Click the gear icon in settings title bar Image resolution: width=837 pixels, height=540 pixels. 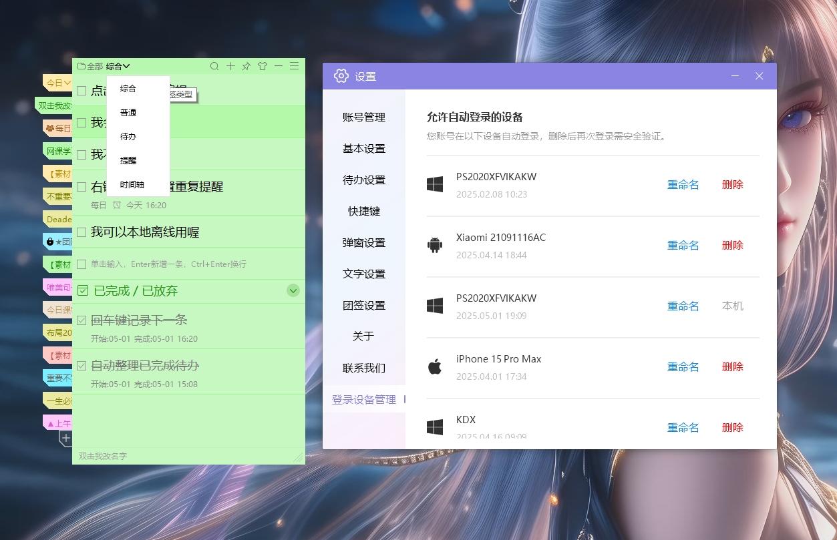pos(341,76)
